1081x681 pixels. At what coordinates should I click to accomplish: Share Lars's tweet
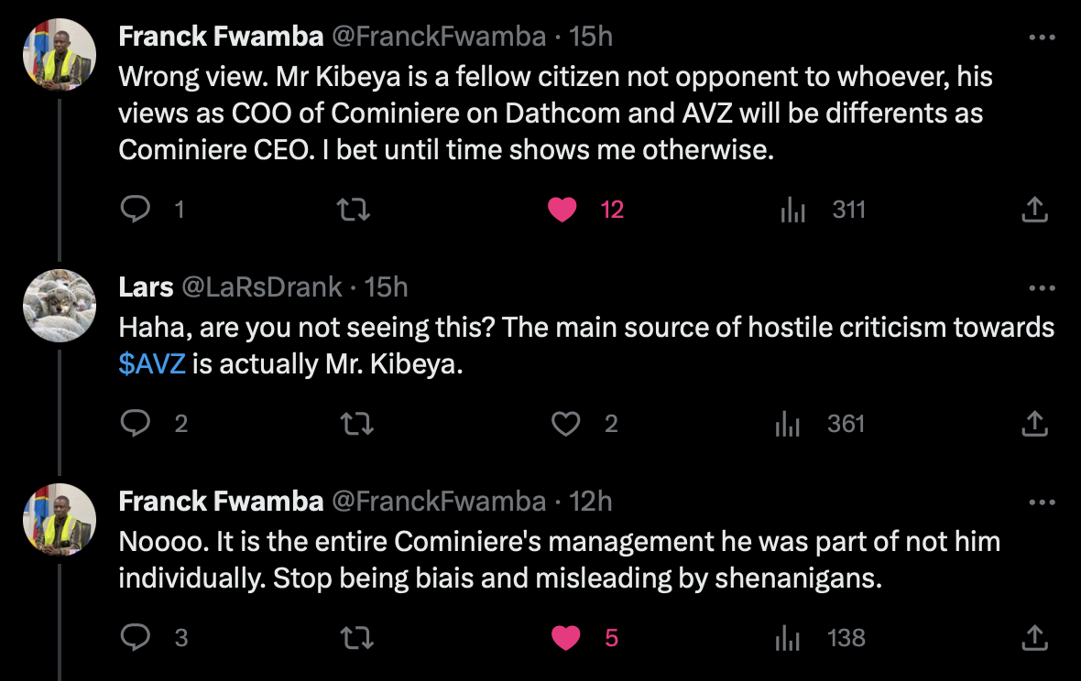tap(1034, 424)
